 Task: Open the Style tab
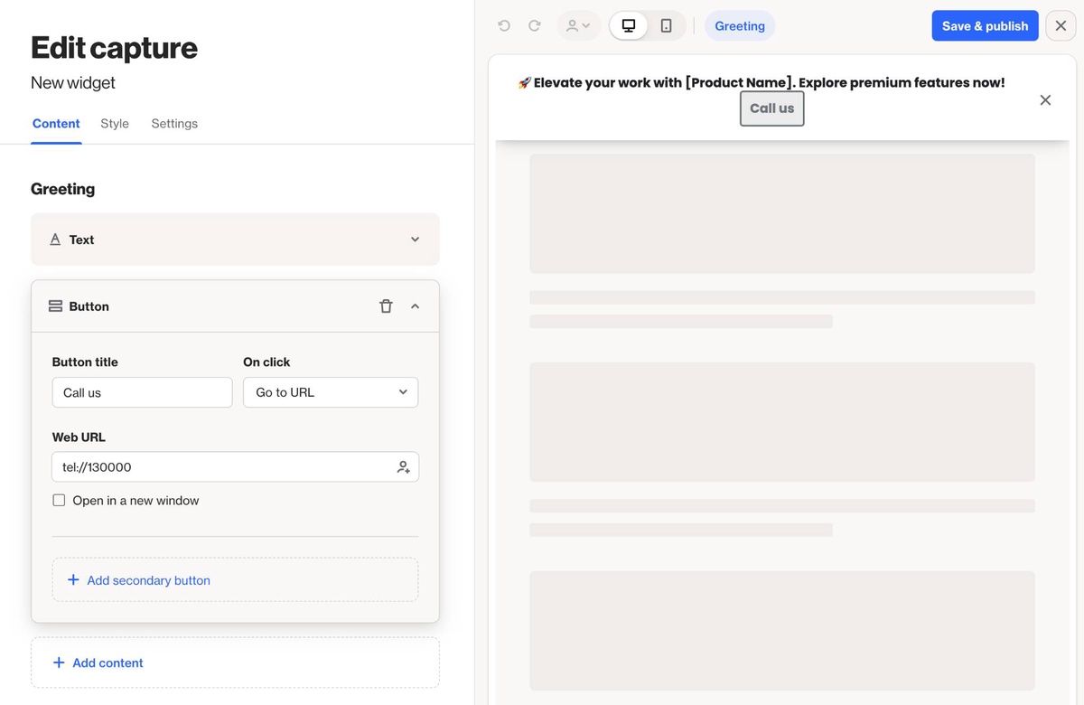coord(115,124)
